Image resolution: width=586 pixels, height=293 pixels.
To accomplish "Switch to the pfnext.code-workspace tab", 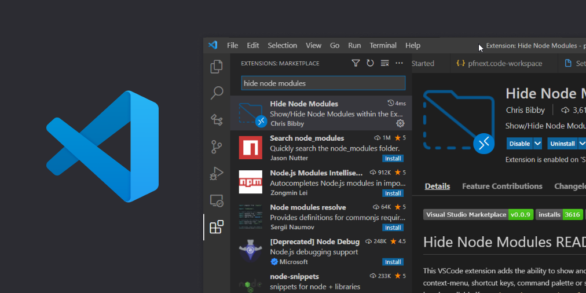I will point(504,64).
